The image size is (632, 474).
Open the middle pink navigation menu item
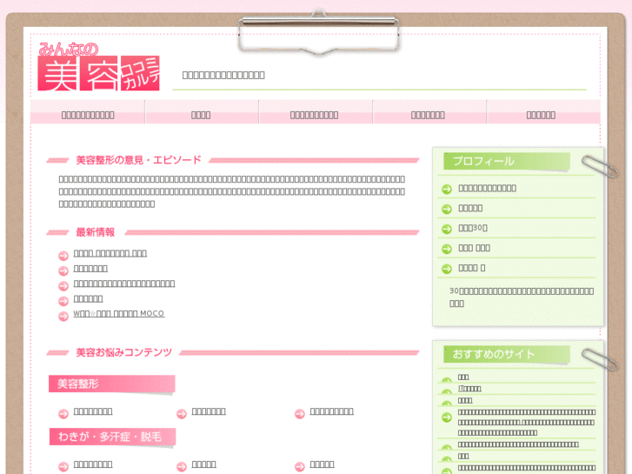click(315, 112)
